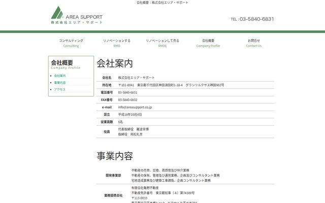
Task: Open the リノベーションして売る RMOE menu item
Action: coord(162,43)
